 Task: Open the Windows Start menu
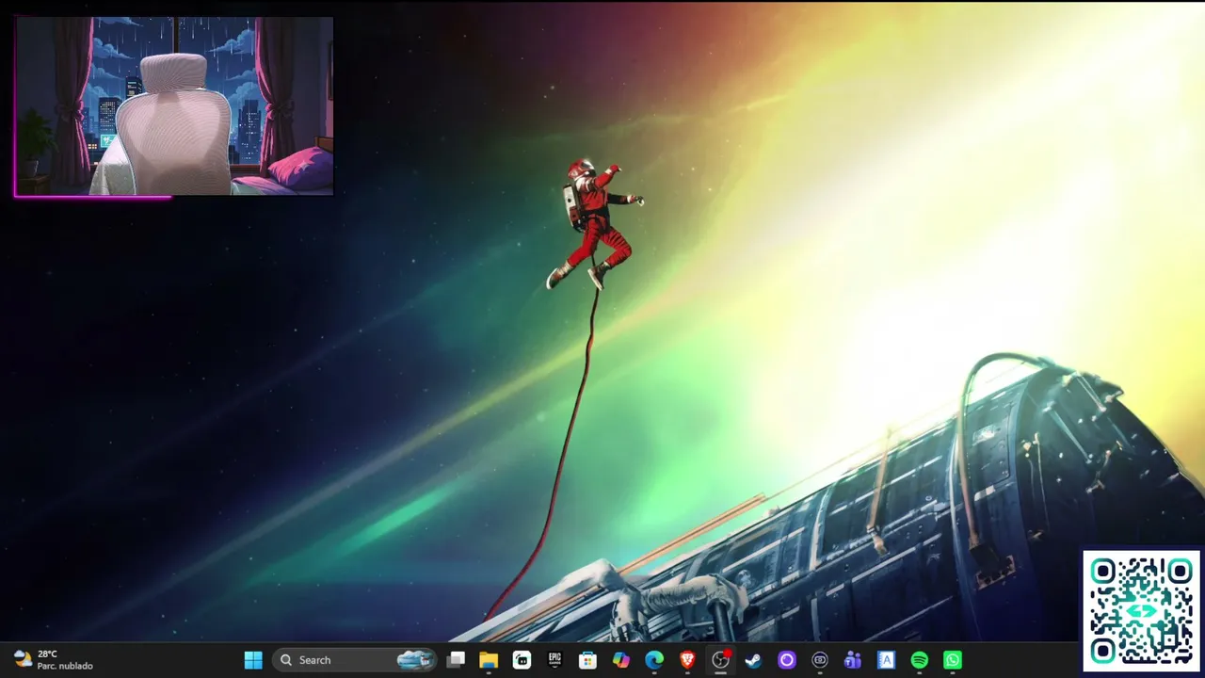[x=253, y=660]
